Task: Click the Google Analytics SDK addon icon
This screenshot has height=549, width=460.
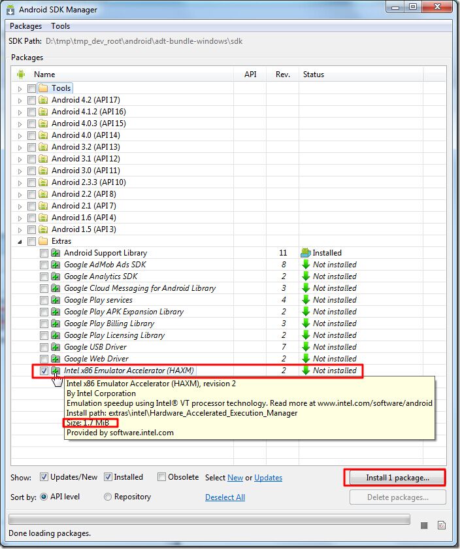Action: (x=56, y=276)
